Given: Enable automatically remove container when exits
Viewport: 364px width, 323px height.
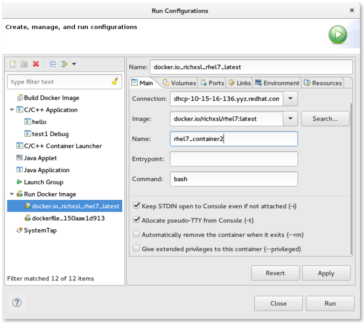Looking at the screenshot, I should pos(136,234).
